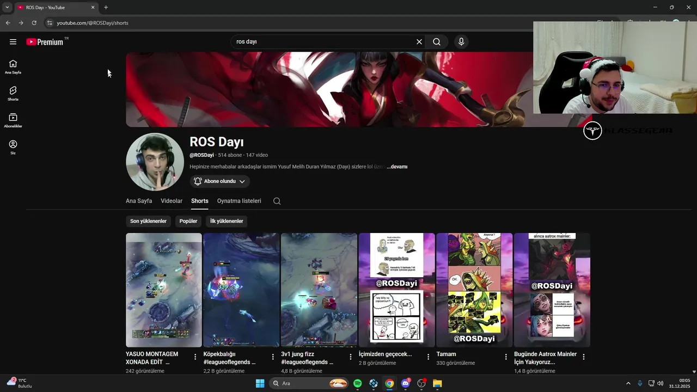Click the @ROSDayi channel handle text
697x392 pixels.
pos(201,155)
